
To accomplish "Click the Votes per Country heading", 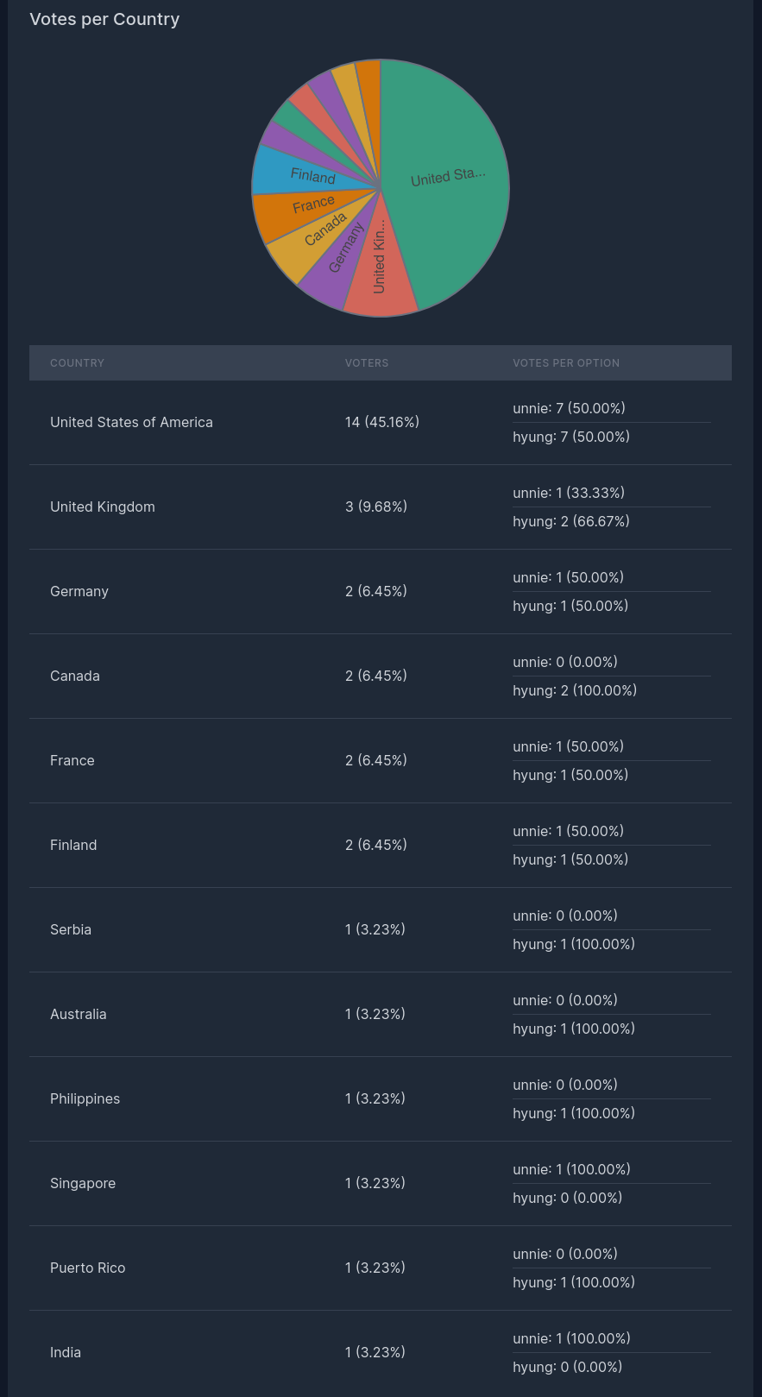I will tap(104, 19).
